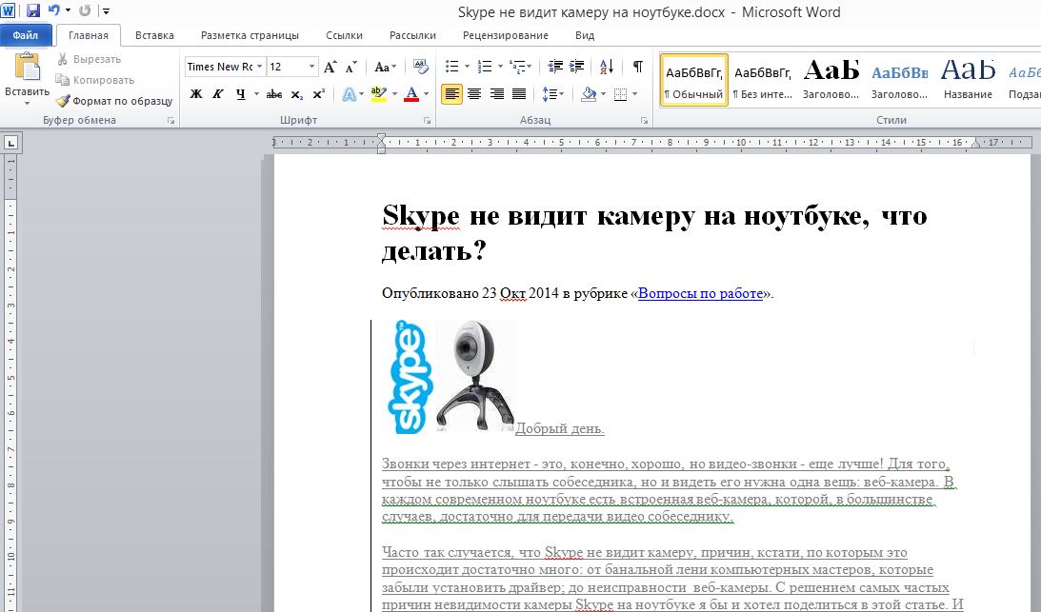
Task: Switch to the Вид tab
Action: [x=584, y=35]
